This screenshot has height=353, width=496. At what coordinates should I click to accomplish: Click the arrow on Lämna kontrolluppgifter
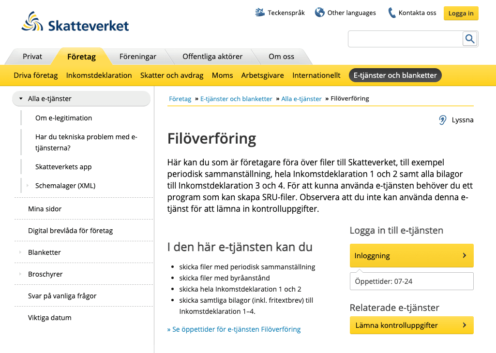click(x=464, y=325)
